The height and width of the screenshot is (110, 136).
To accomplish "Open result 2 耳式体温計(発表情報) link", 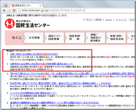I will pyautogui.click(x=42, y=64).
